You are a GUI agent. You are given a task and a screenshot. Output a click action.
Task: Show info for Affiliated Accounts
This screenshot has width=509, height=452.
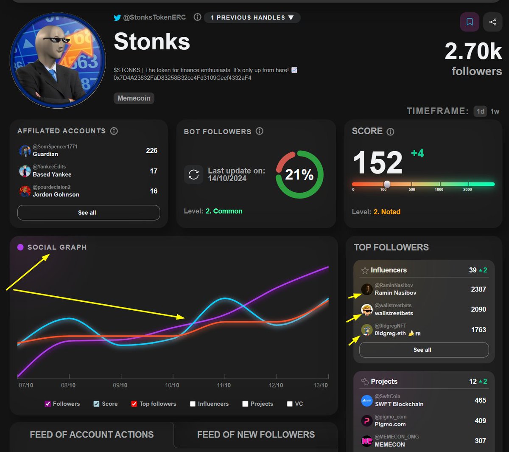pos(114,131)
